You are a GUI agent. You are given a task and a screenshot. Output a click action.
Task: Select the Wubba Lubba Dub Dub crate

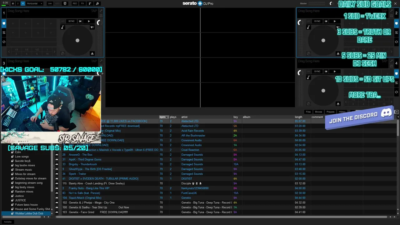pos(29,213)
